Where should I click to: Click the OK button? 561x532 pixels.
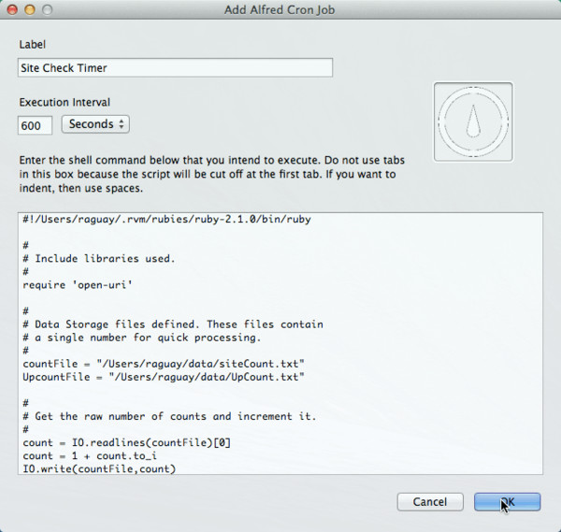(x=507, y=501)
